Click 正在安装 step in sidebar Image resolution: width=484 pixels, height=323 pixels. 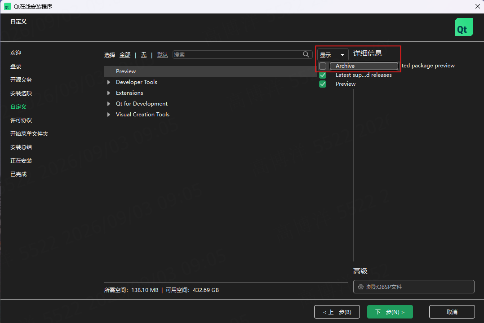(x=21, y=161)
